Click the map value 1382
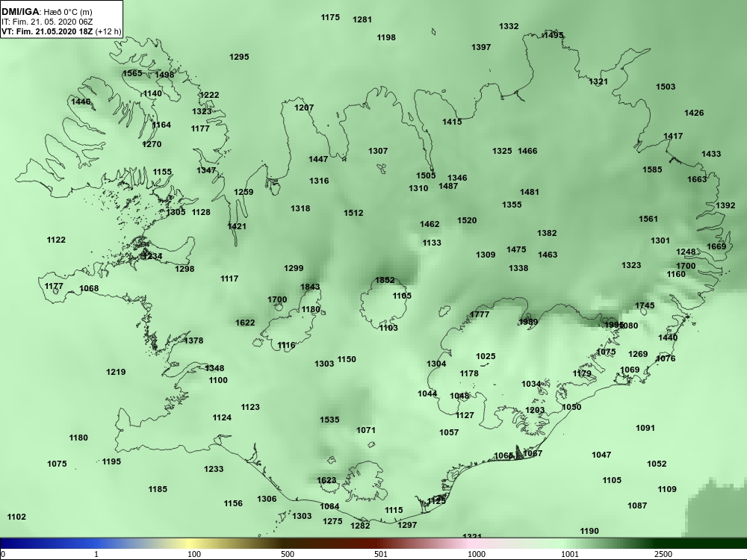The height and width of the screenshot is (560, 747). 547,233
